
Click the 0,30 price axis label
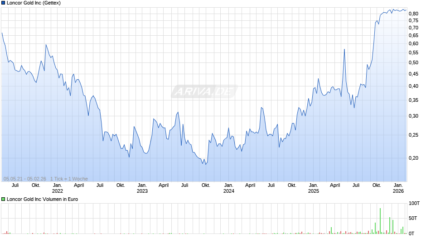[413, 116]
